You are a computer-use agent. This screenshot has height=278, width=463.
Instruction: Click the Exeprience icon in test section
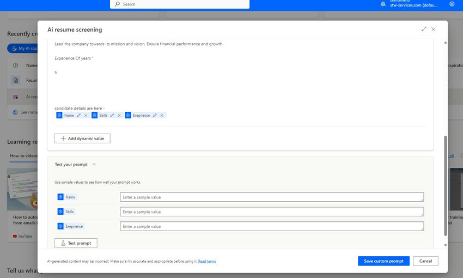point(60,226)
